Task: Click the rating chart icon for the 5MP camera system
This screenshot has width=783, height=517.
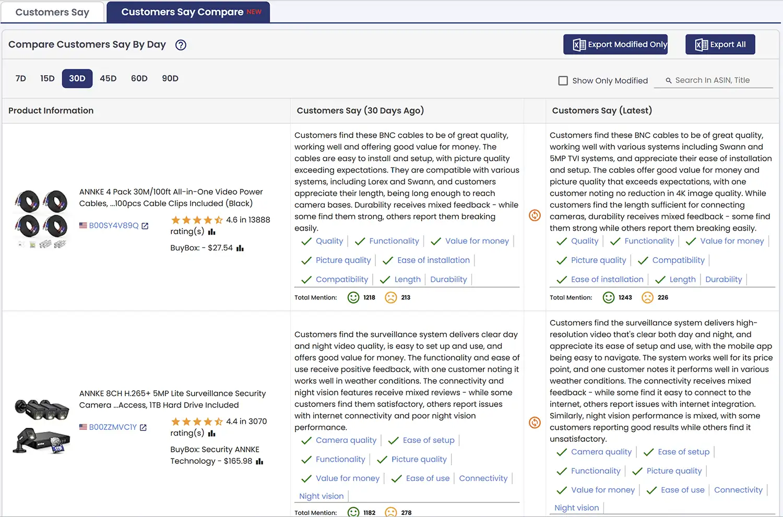Action: (211, 433)
